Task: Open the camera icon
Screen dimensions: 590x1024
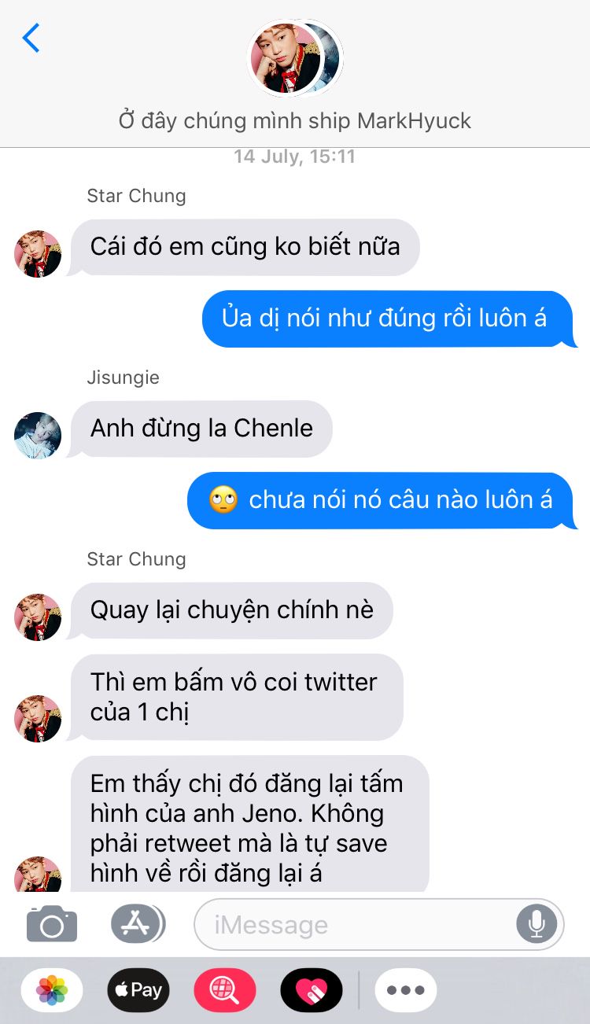Action: click(x=52, y=924)
